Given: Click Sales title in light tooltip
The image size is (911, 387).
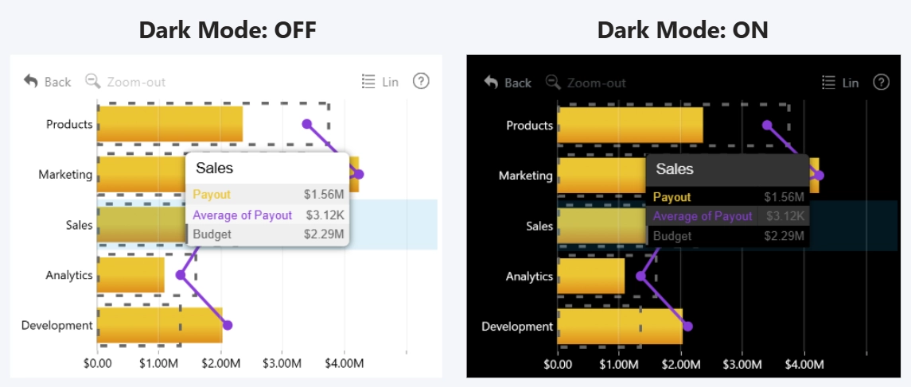Looking at the screenshot, I should [x=214, y=168].
